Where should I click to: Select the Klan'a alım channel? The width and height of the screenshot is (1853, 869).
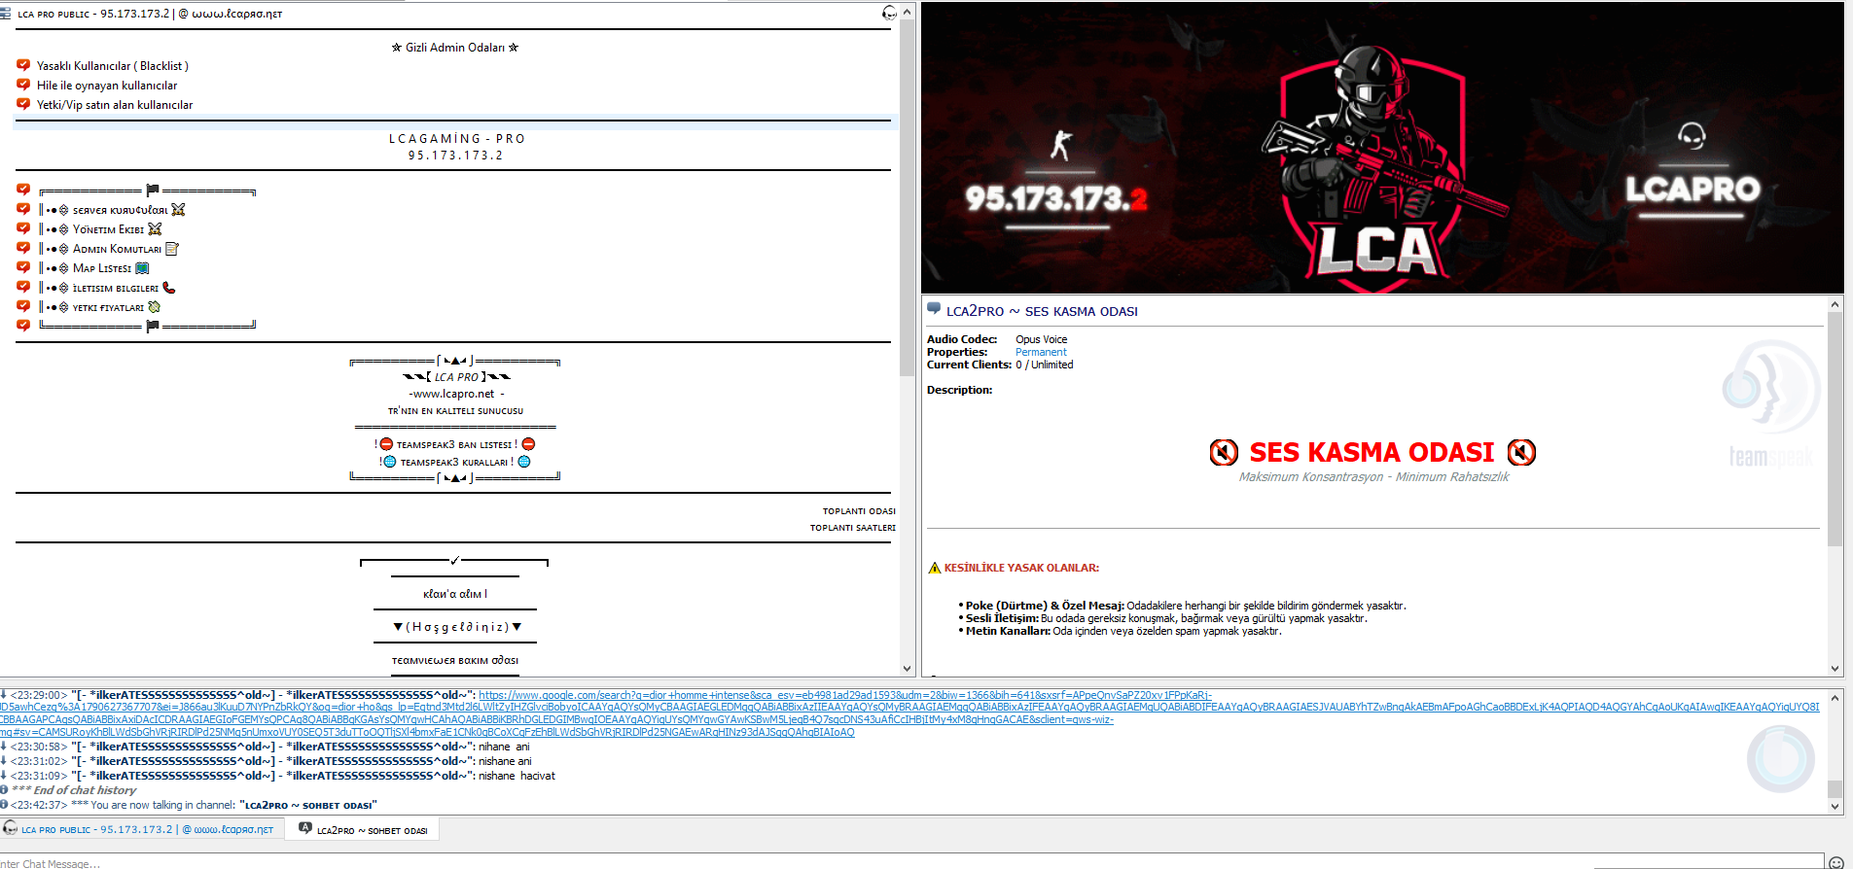454,594
